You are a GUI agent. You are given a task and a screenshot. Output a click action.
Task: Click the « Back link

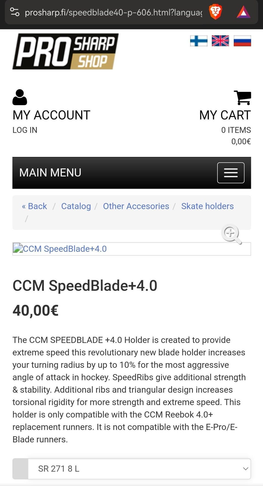click(x=35, y=206)
